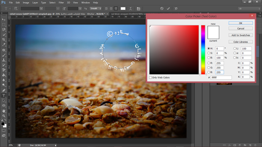Image resolution: width=262 pixels, height=147 pixels.
Task: Expand the status bar document info arrow
Action: click(x=56, y=146)
